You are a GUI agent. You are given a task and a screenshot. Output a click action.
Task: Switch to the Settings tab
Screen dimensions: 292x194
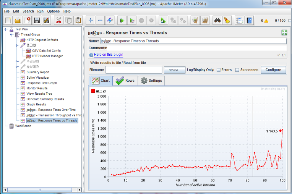(x=151, y=81)
